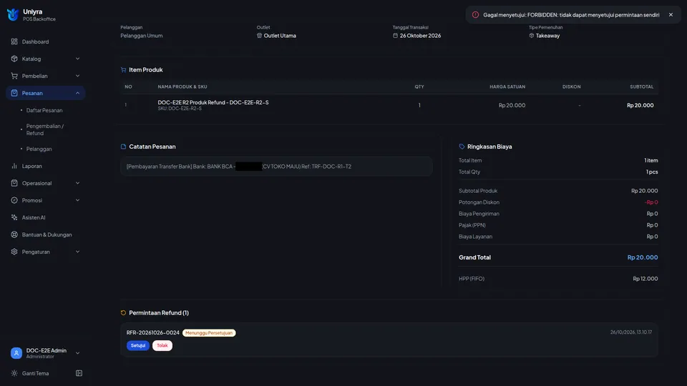Viewport: 687px width, 386px height.
Task: Click refund ID RFR-20261026-0024
Action: click(x=153, y=332)
